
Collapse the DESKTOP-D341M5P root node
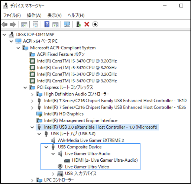(4, 35)
